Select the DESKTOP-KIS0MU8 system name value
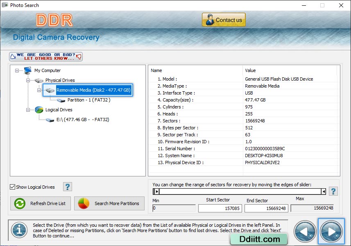Screen dimensions: 351x246 pos(264,156)
